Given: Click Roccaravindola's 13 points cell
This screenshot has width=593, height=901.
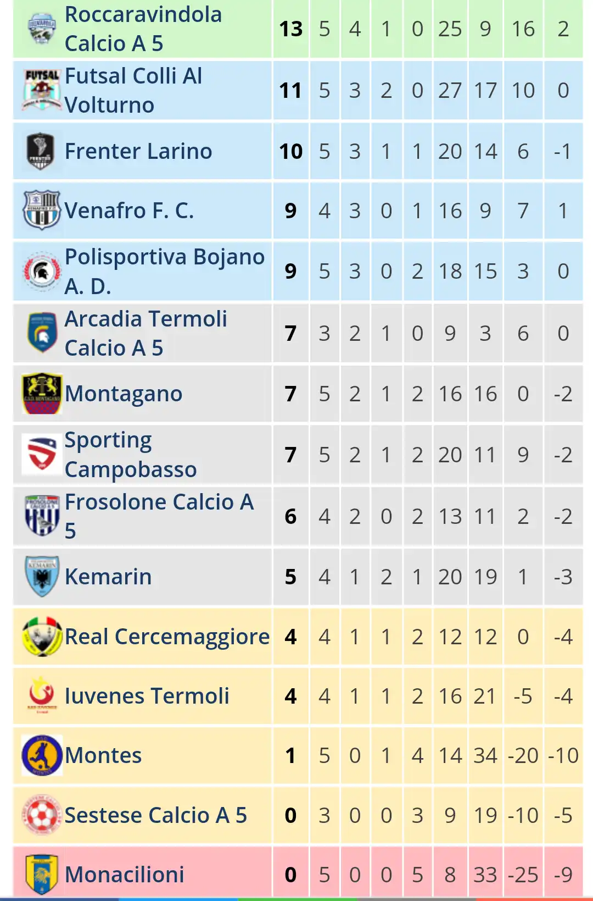Looking at the screenshot, I should pyautogui.click(x=291, y=29).
